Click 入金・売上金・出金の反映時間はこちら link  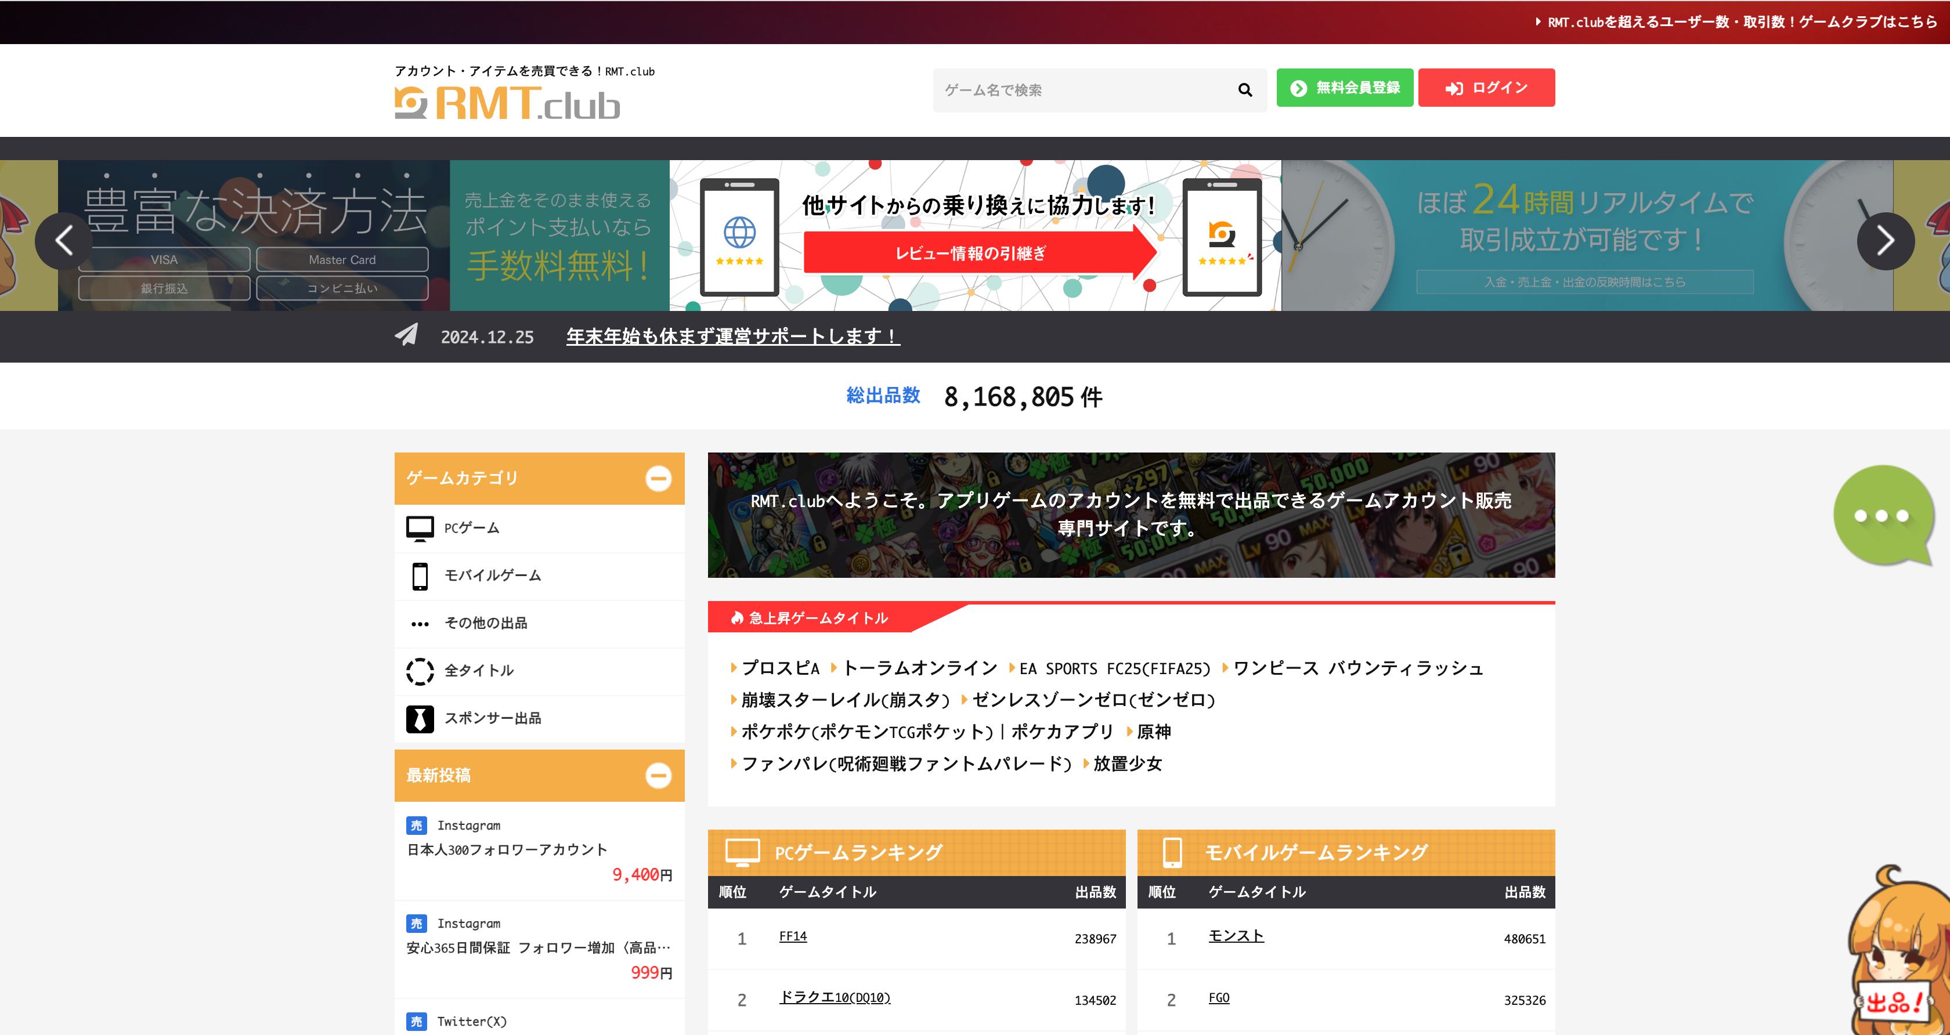pos(1584,282)
